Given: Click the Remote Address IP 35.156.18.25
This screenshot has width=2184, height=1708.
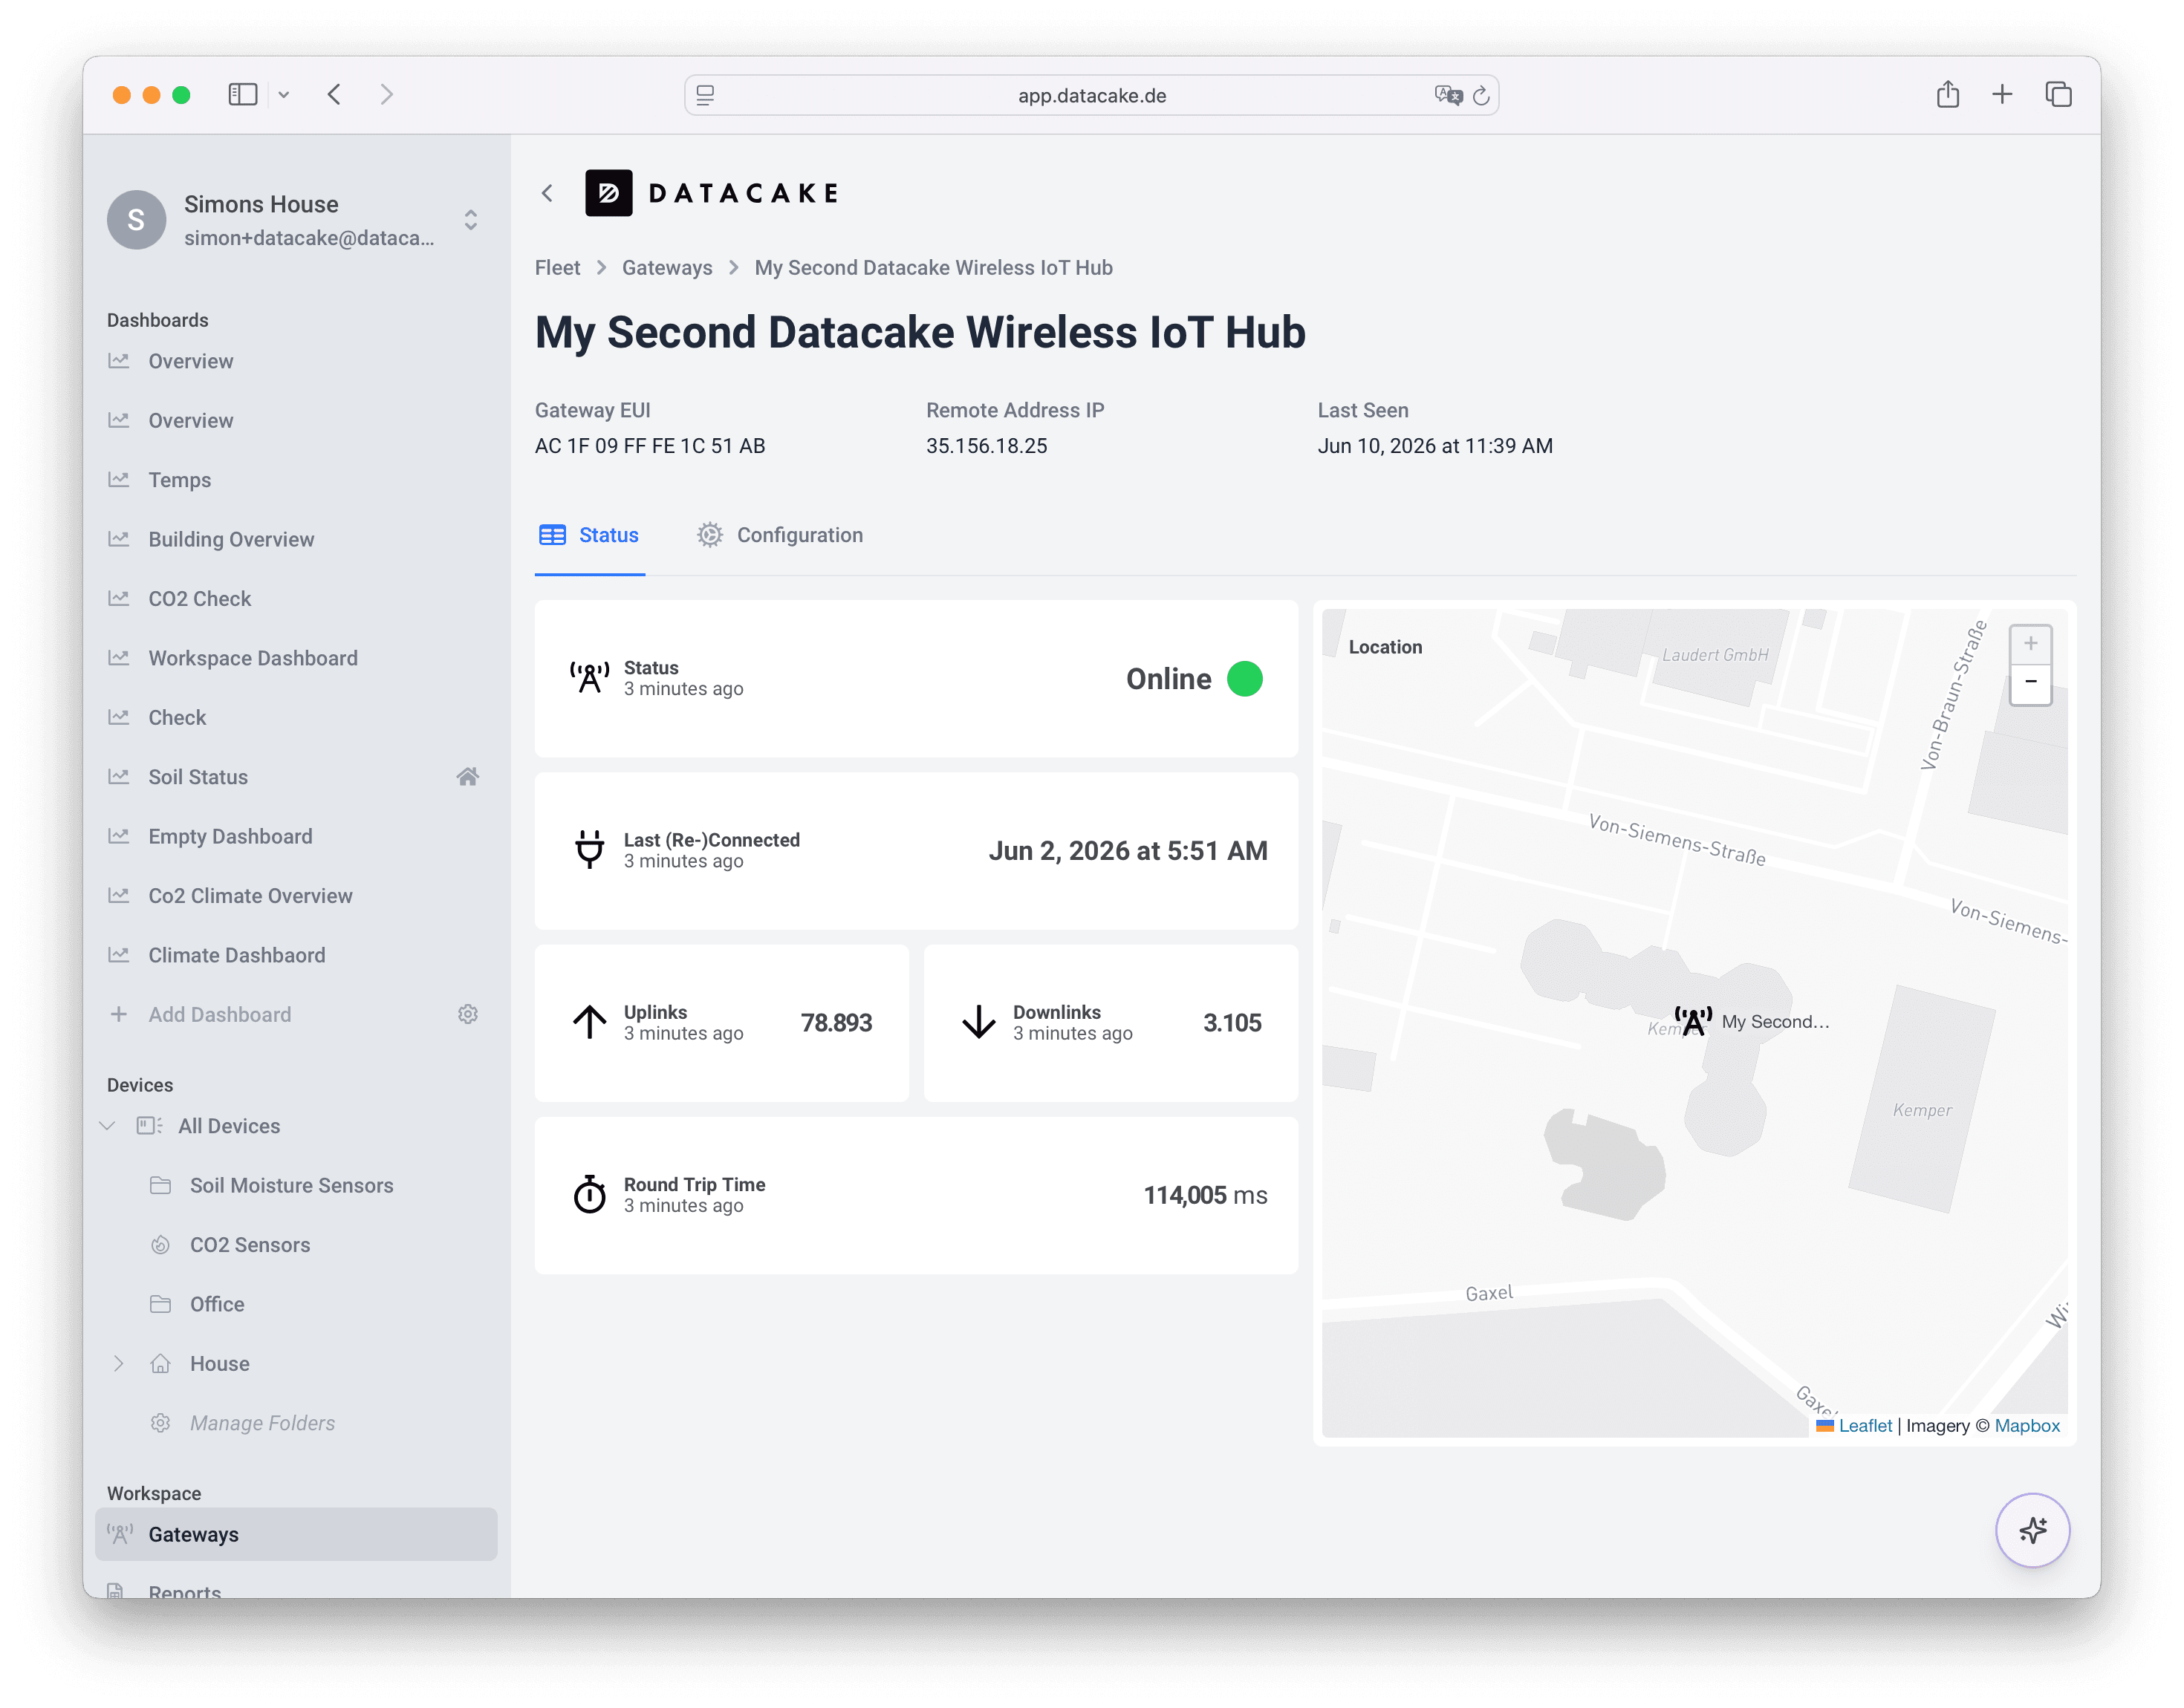Looking at the screenshot, I should click(987, 446).
